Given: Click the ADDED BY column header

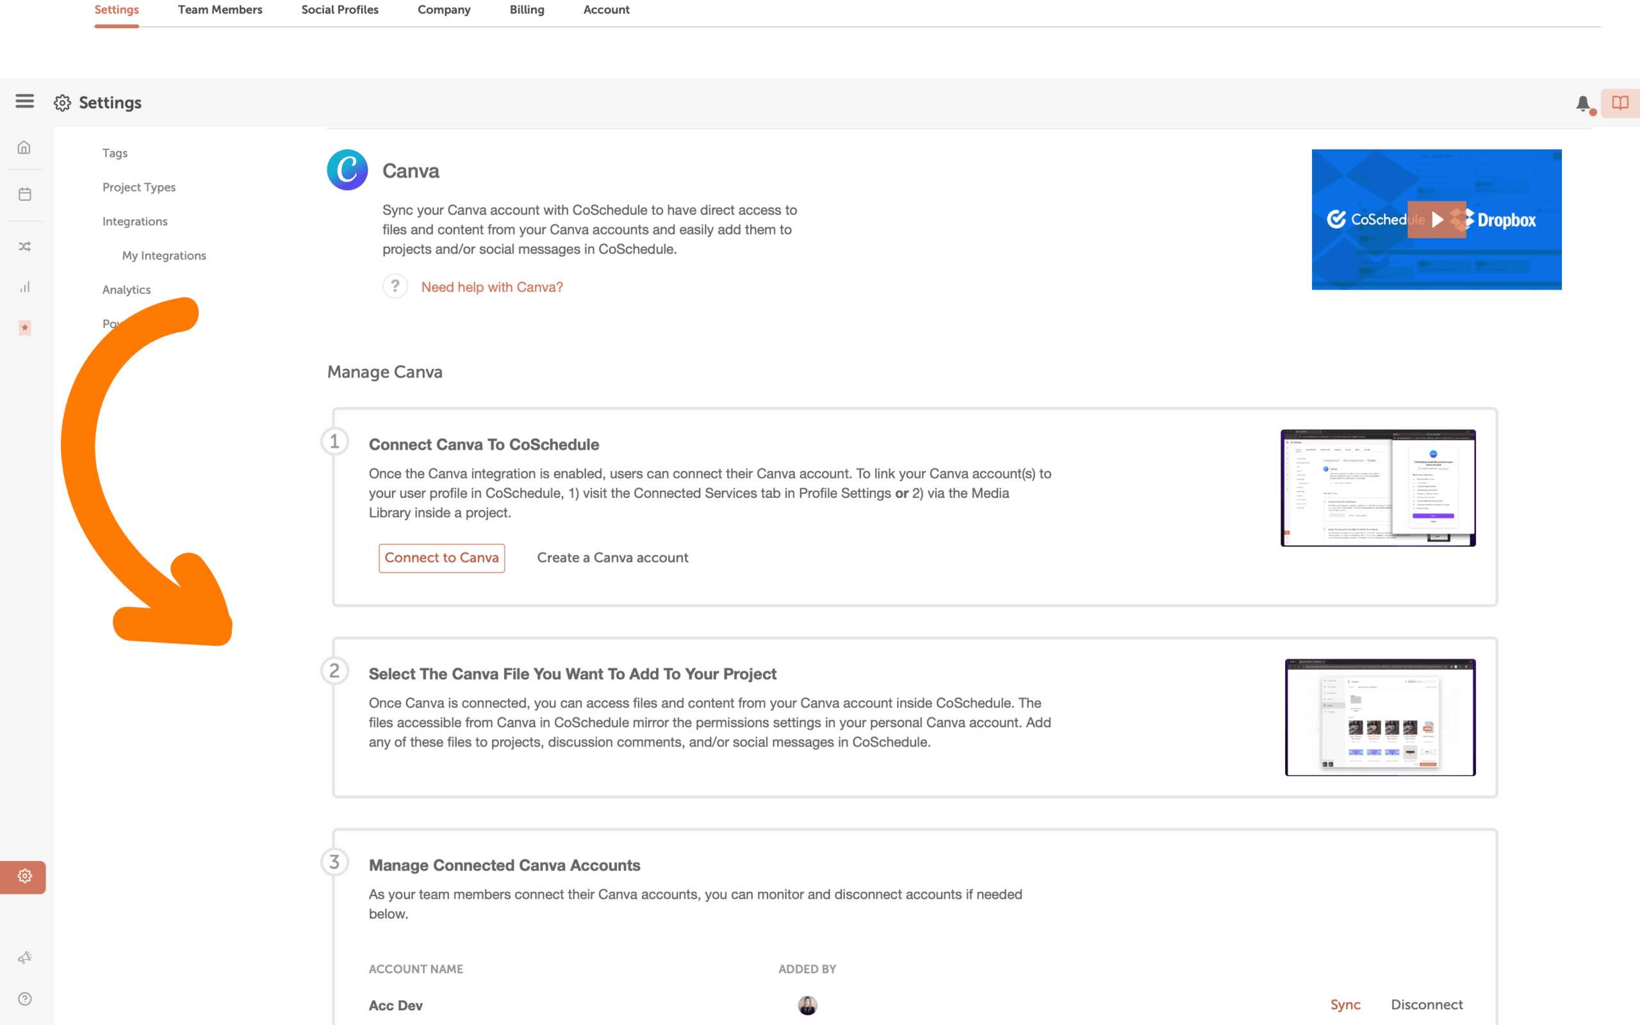Looking at the screenshot, I should [807, 969].
